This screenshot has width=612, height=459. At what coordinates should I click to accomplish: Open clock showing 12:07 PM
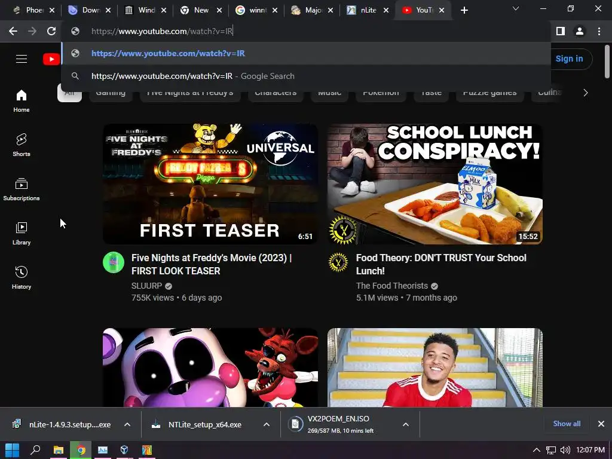590,450
